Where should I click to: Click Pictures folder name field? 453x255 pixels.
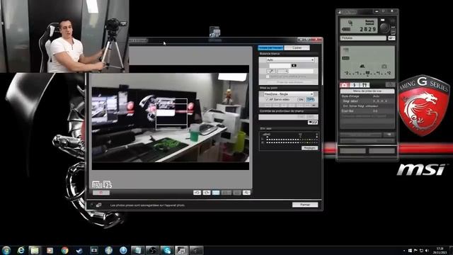point(363,38)
